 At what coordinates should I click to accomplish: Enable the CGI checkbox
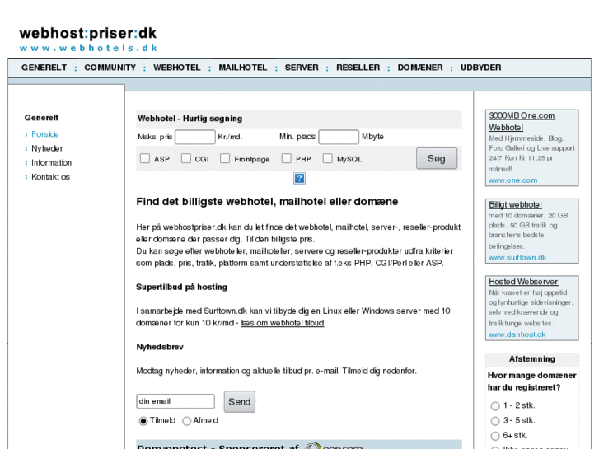point(186,158)
